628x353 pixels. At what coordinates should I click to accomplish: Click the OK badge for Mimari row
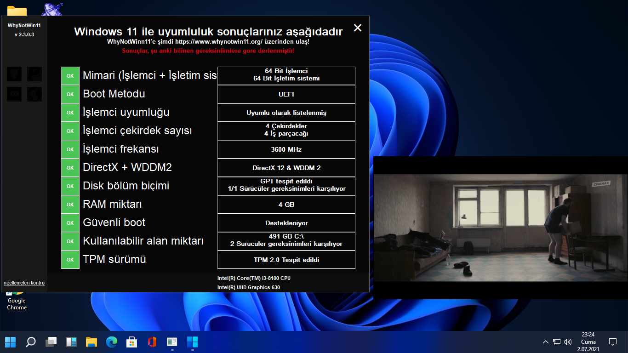(70, 76)
